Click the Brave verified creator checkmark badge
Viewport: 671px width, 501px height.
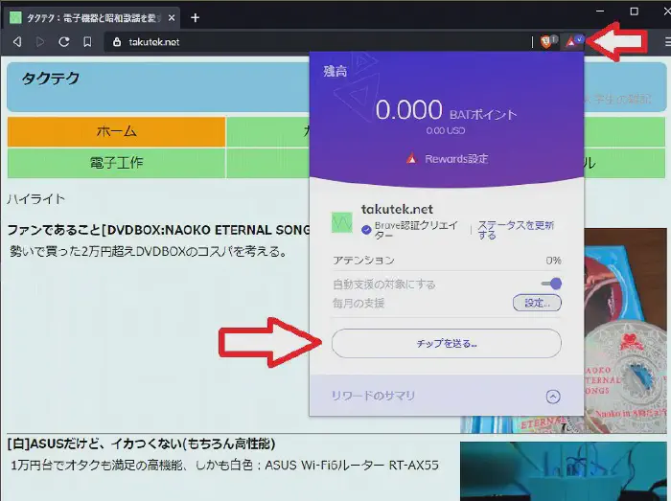[x=366, y=230]
